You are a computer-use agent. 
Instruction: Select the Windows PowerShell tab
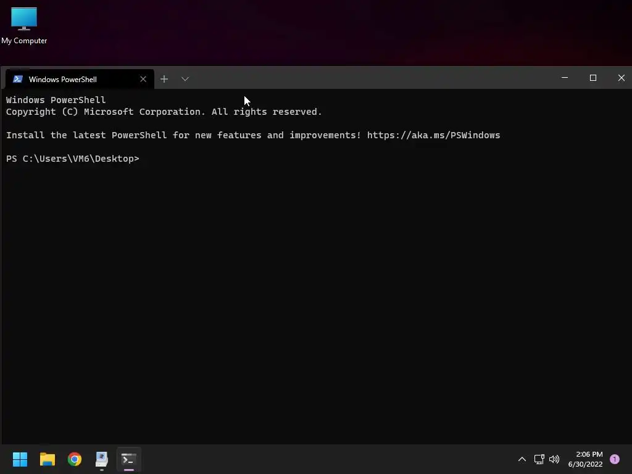[80, 79]
